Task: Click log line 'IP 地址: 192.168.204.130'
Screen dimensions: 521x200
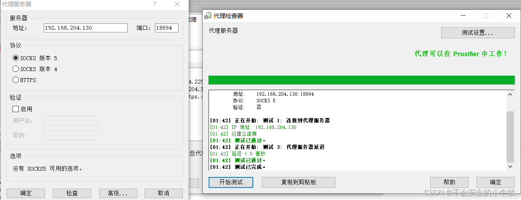Action: click(x=253, y=127)
